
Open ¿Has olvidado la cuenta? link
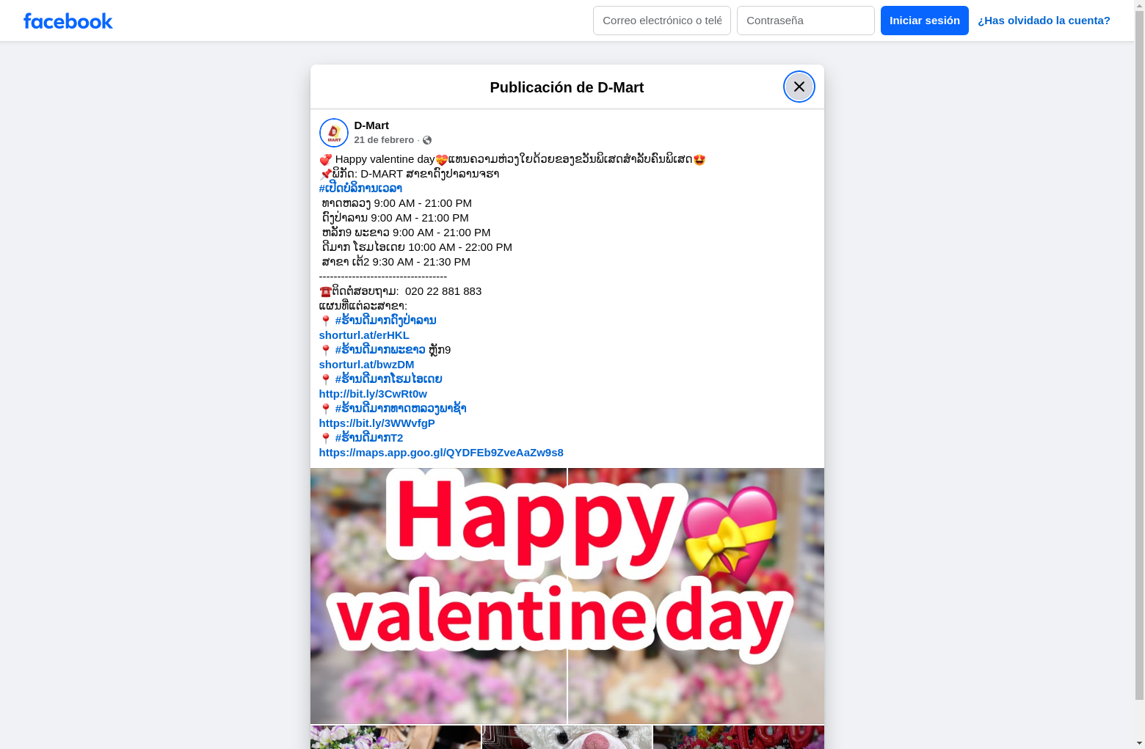[x=1044, y=21]
